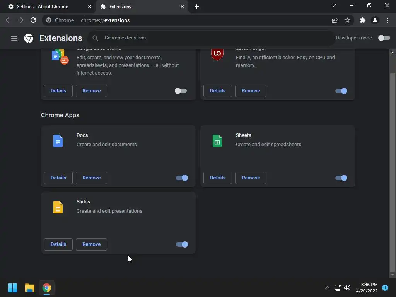The height and width of the screenshot is (297, 396).
Task: Go back using the browser back arrow
Action: point(9,20)
